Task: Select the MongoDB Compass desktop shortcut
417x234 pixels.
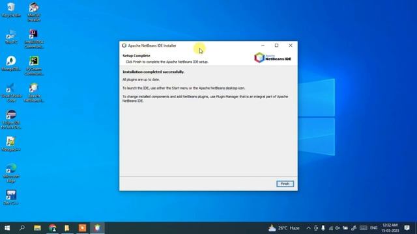Action: point(11,64)
